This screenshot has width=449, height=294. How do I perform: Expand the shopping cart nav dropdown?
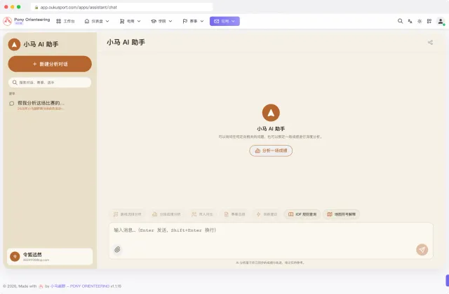(x=130, y=21)
